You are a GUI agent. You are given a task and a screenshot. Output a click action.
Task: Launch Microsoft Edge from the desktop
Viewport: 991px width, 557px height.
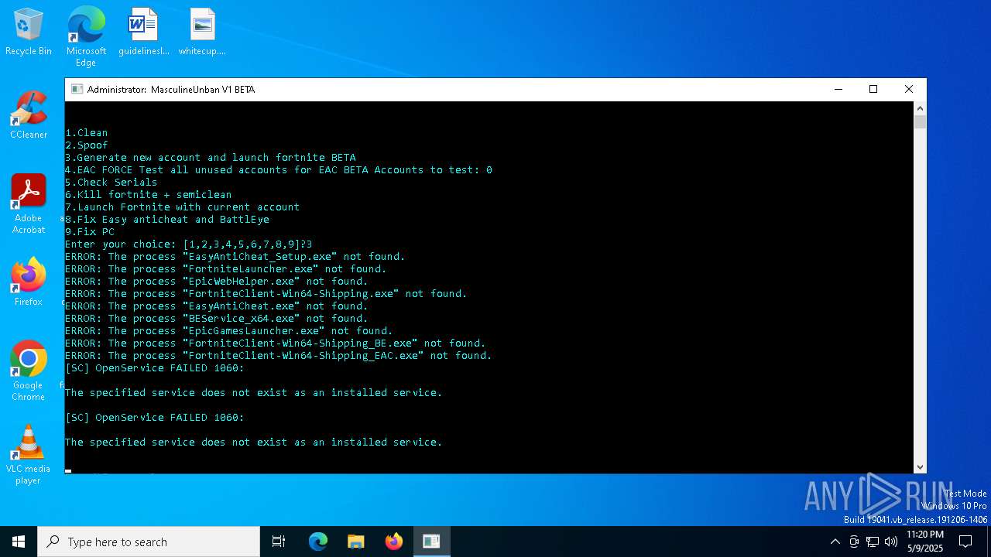point(86,36)
